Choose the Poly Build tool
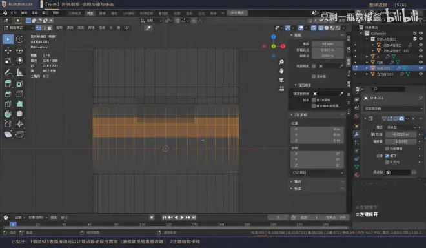The height and width of the screenshot is (248, 426). pyautogui.click(x=19, y=104)
